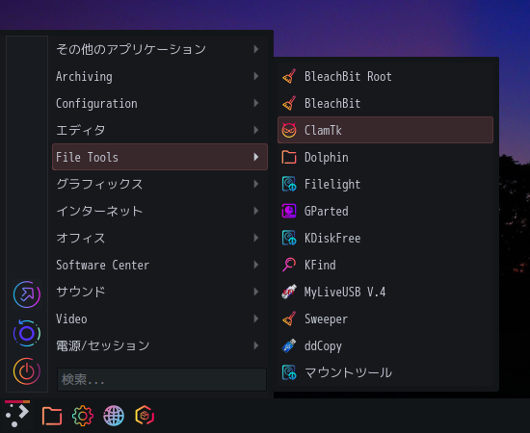
Task: Open the マウントツール entry
Action: 385,372
